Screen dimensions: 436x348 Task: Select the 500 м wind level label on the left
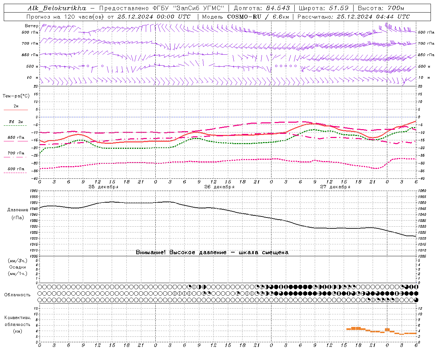coord(32,66)
